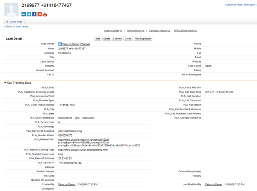Open the Twitter social icon
257x191 pixels.
click(29, 14)
